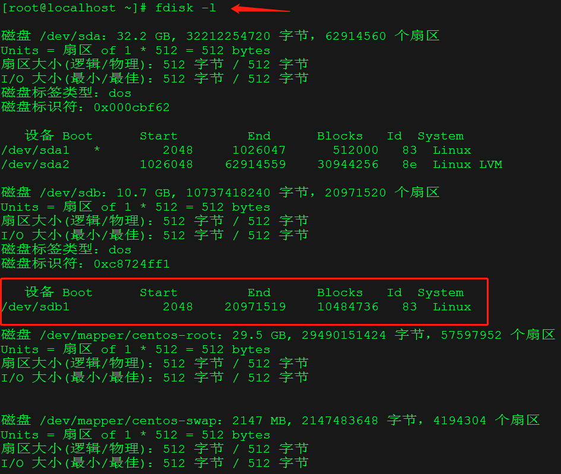Select the /dev/sdb1 partition entry

tap(236, 307)
